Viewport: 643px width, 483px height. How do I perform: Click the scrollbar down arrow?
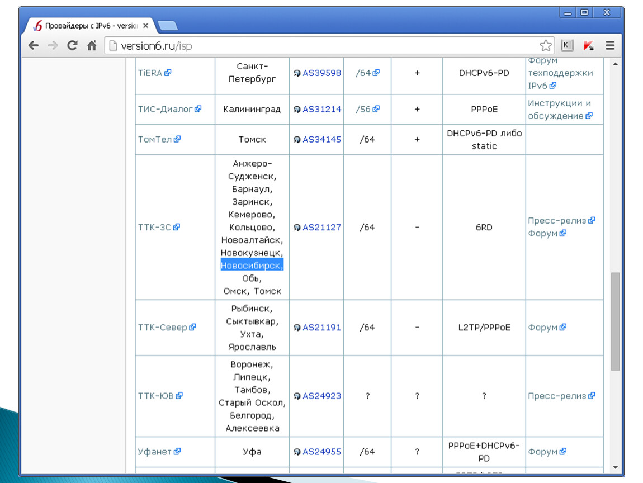[615, 467]
